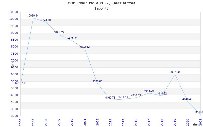The height and width of the screenshot is (127, 203).
Task: Click the 2020 x-axis year label
Action: point(188,122)
